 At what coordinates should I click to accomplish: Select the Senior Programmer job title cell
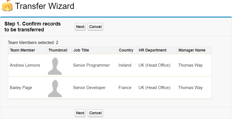(91, 65)
